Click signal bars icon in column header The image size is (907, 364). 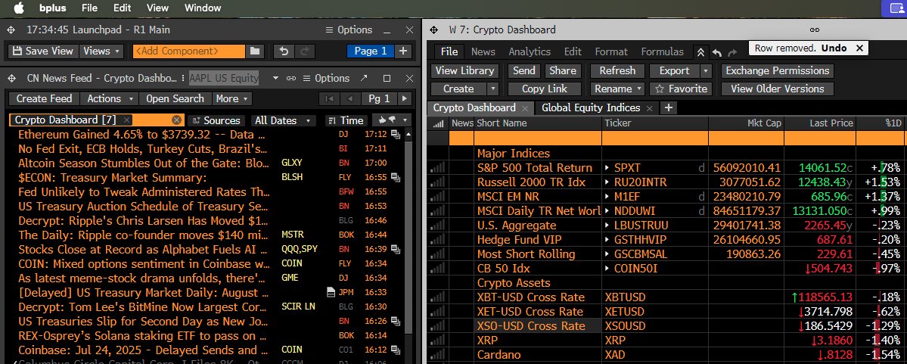click(438, 123)
